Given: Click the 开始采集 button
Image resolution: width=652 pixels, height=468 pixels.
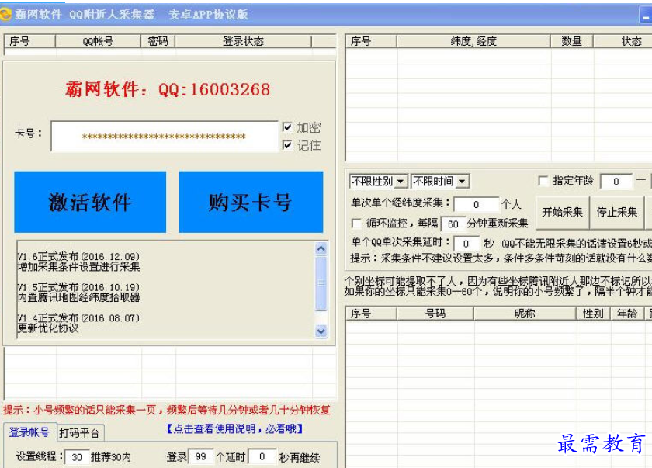Looking at the screenshot, I should 562,212.
